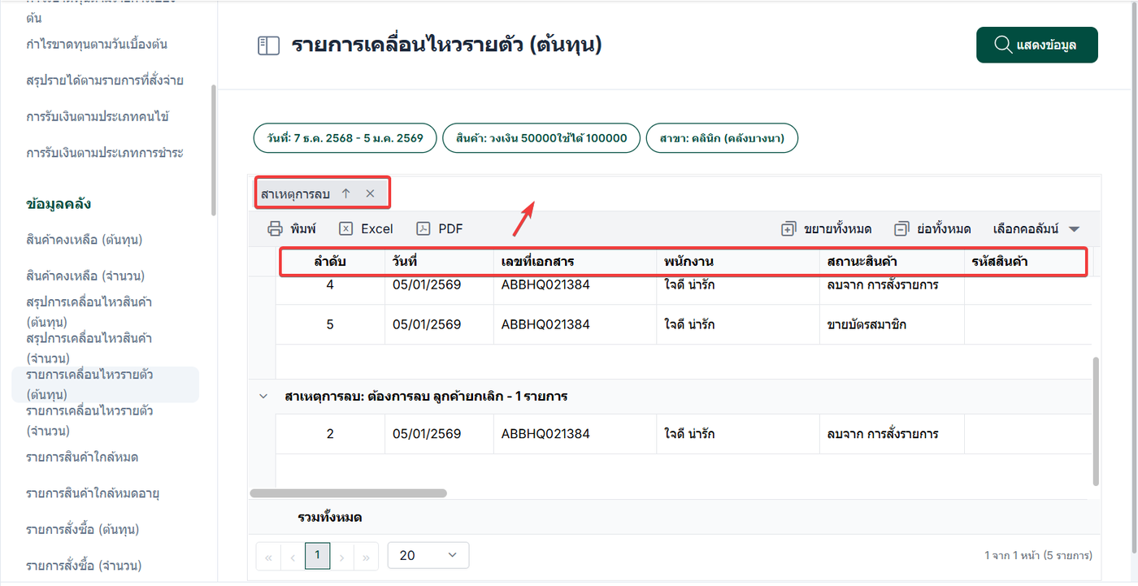This screenshot has height=586, width=1138.
Task: Click the สาขา คลินิก filter chip
Action: coord(722,138)
